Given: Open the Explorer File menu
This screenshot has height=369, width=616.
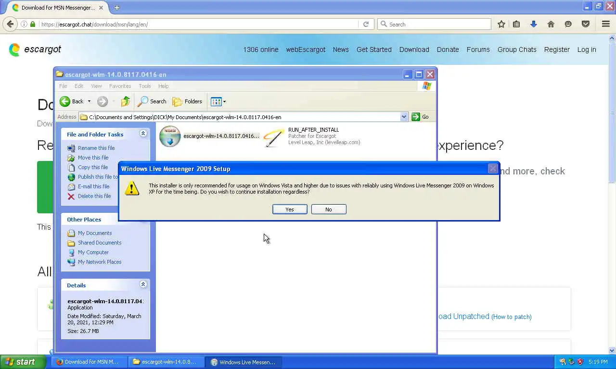Looking at the screenshot, I should point(63,86).
